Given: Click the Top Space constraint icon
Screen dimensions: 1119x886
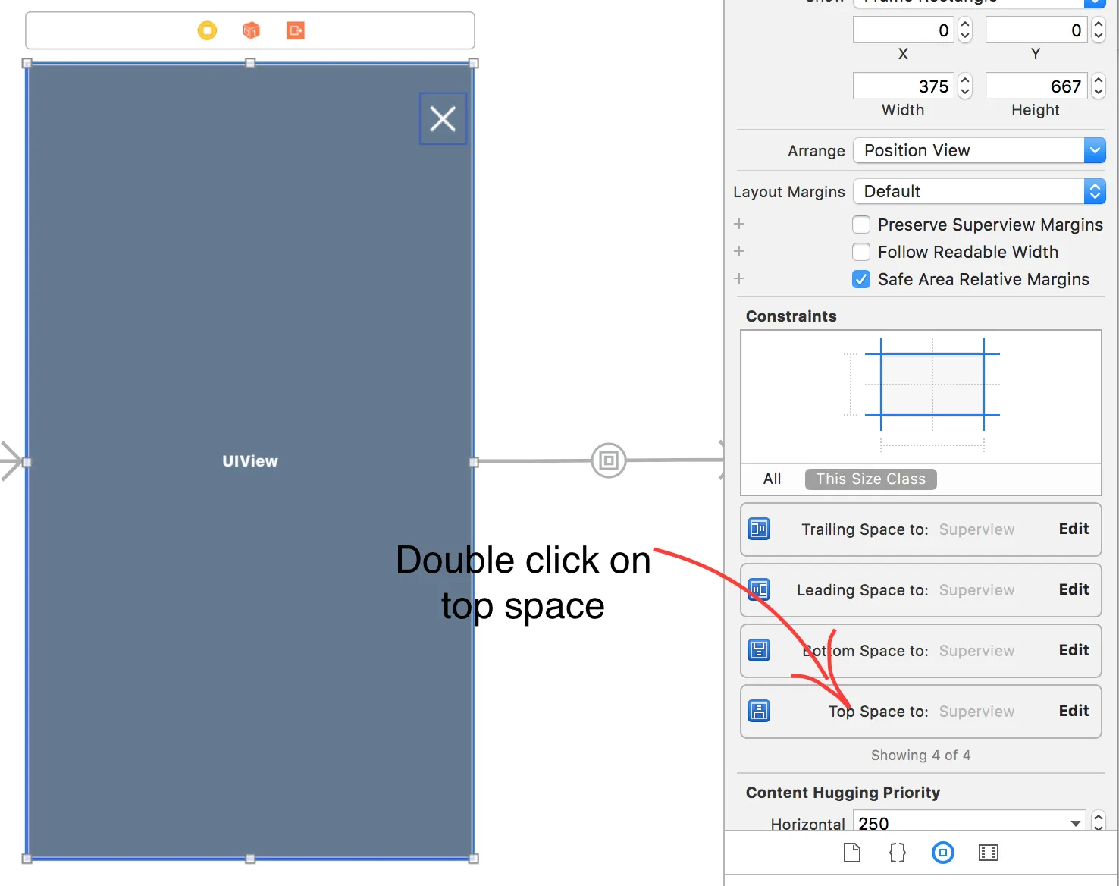Looking at the screenshot, I should 759,711.
